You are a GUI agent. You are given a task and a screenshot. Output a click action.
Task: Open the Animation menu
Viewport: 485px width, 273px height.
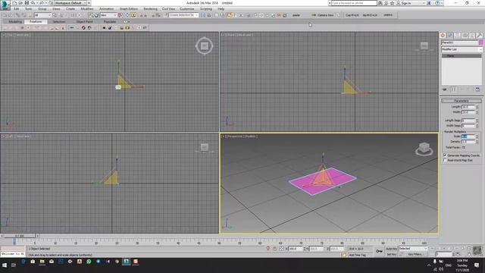[106, 8]
